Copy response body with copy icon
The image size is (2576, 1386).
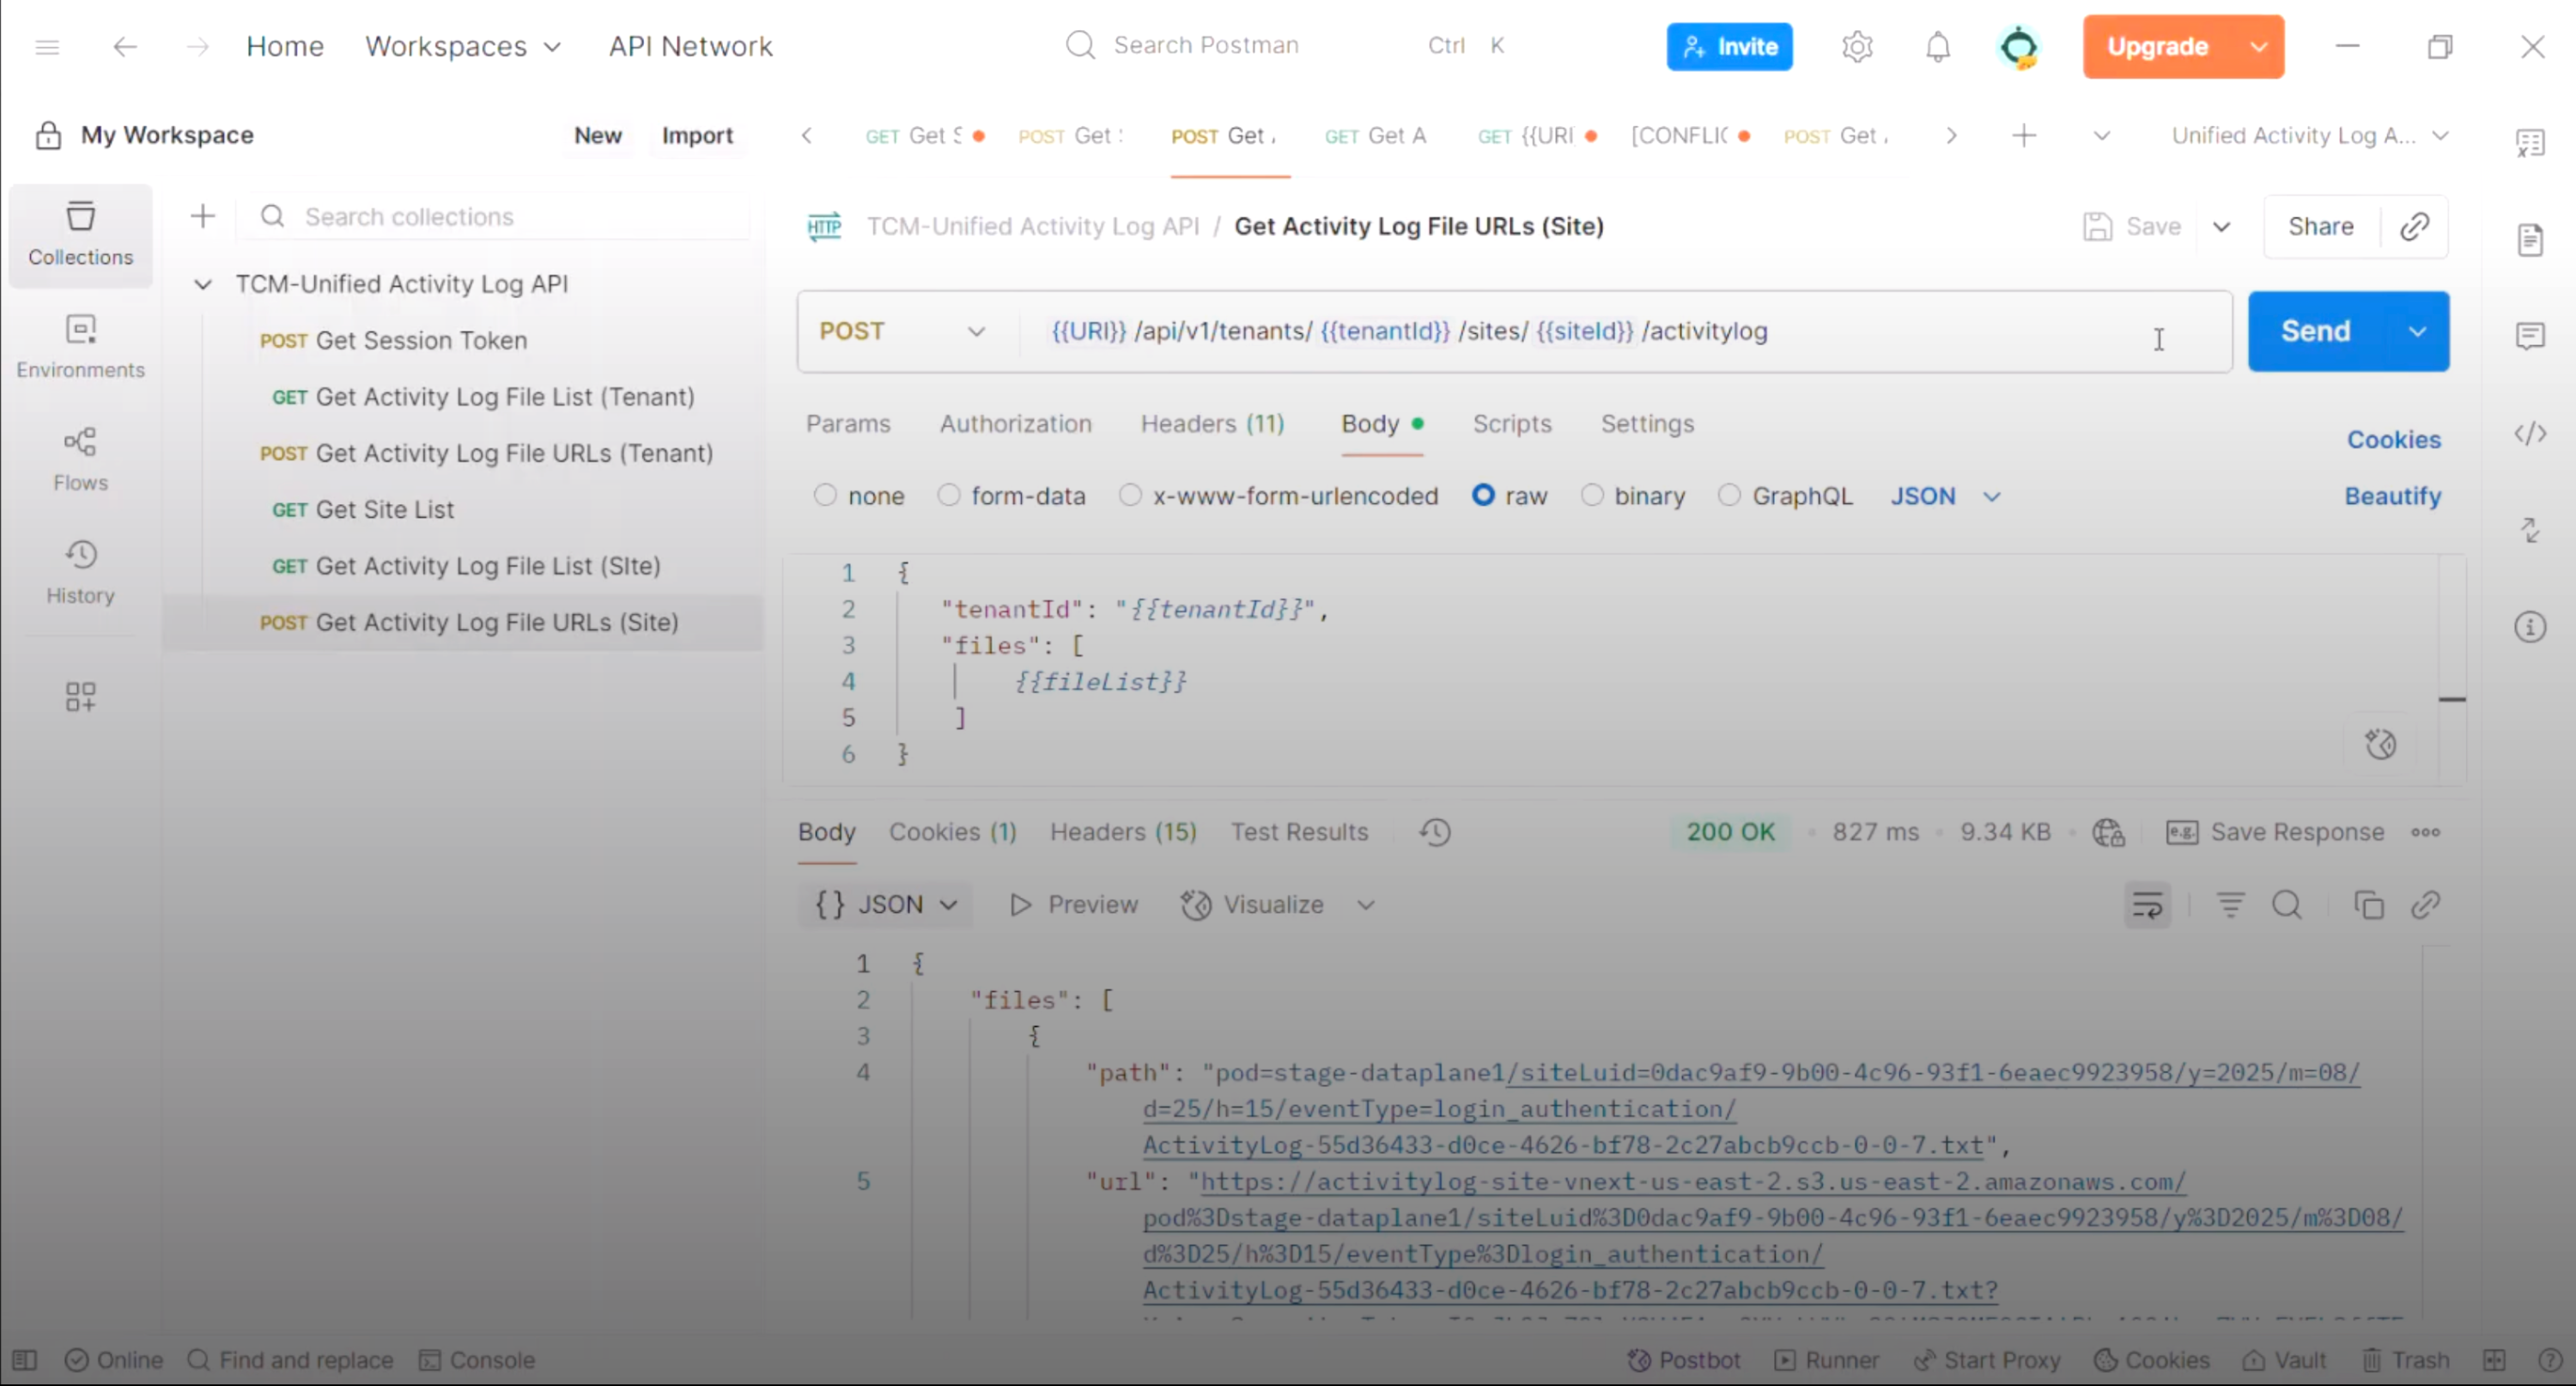(x=2368, y=905)
